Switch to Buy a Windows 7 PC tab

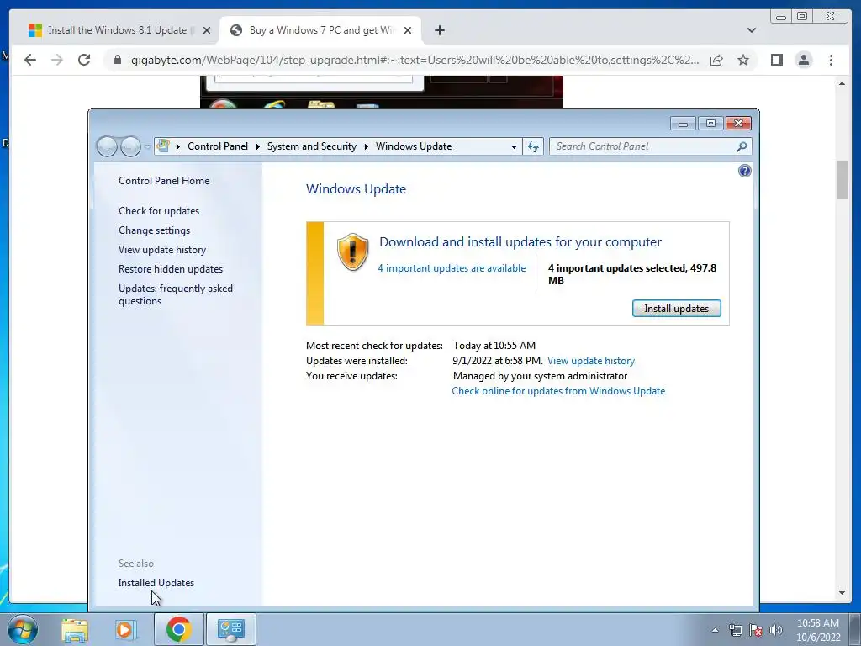click(x=320, y=30)
